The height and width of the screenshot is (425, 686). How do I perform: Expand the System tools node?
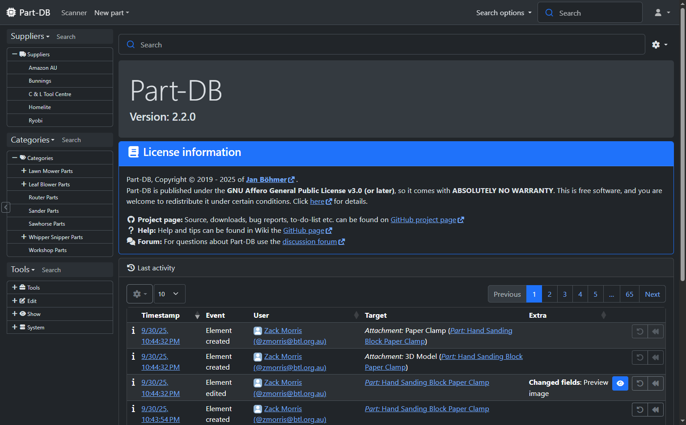[15, 327]
